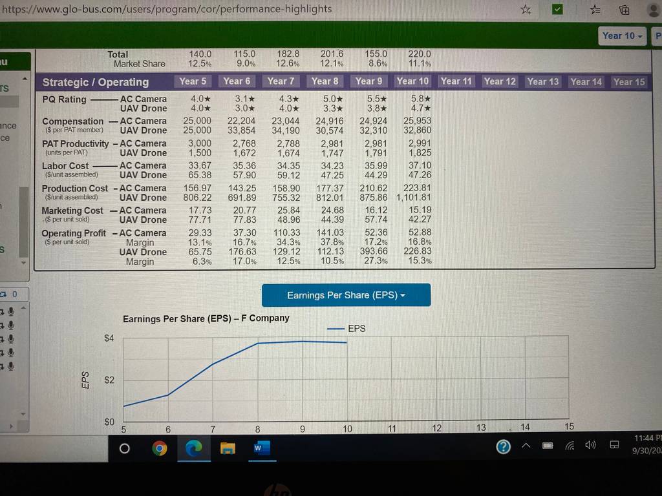Image resolution: width=662 pixels, height=496 pixels.
Task: Click the Strategic / Operating header label
Action: (96, 82)
